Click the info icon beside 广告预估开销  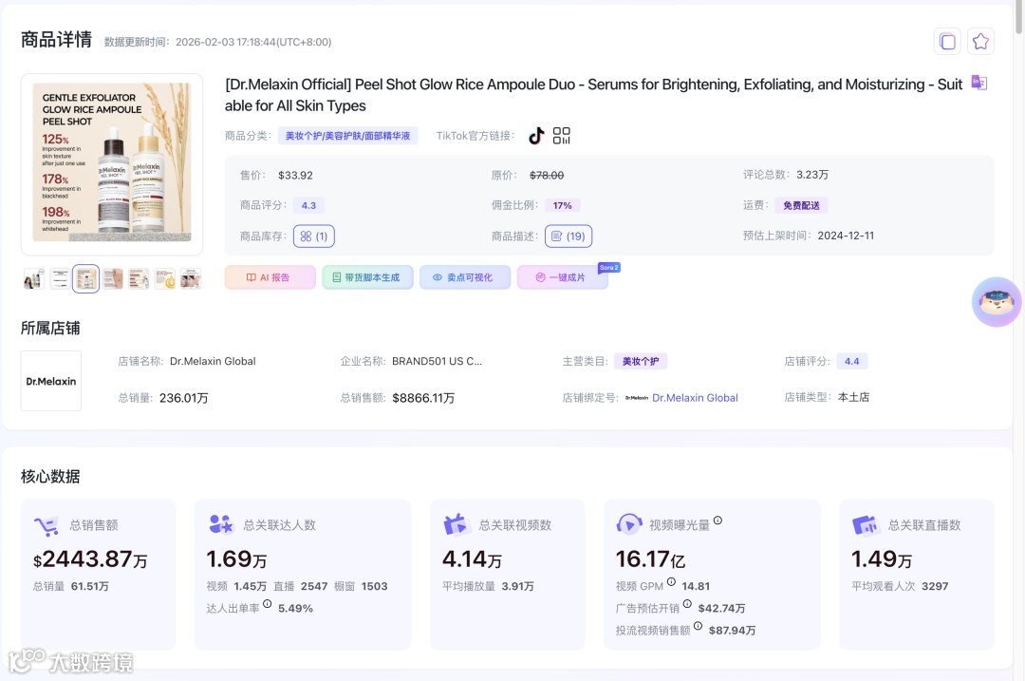(x=688, y=604)
